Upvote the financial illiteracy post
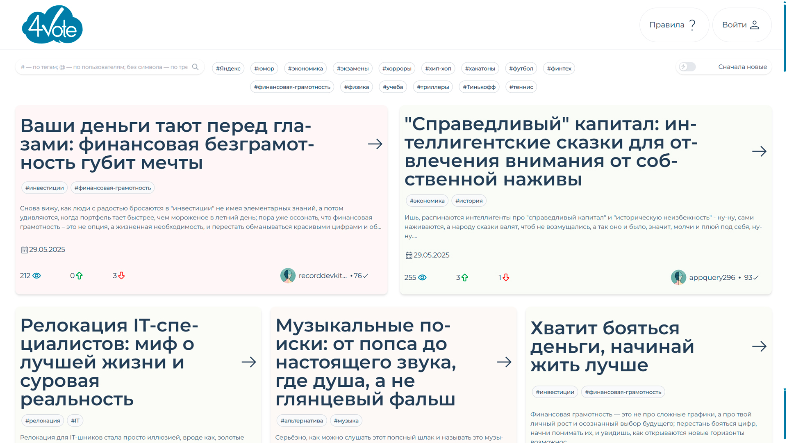Viewport: 787px width, 443px height. click(x=79, y=276)
